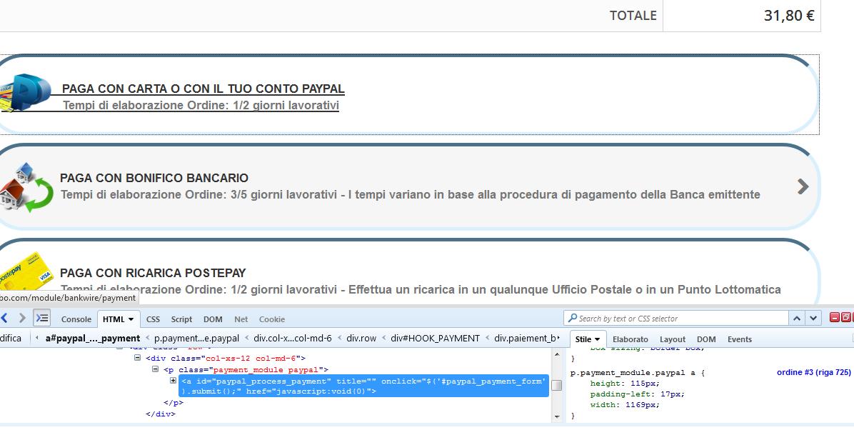Select breadcrumb a#paypal_..._payment

point(93,338)
